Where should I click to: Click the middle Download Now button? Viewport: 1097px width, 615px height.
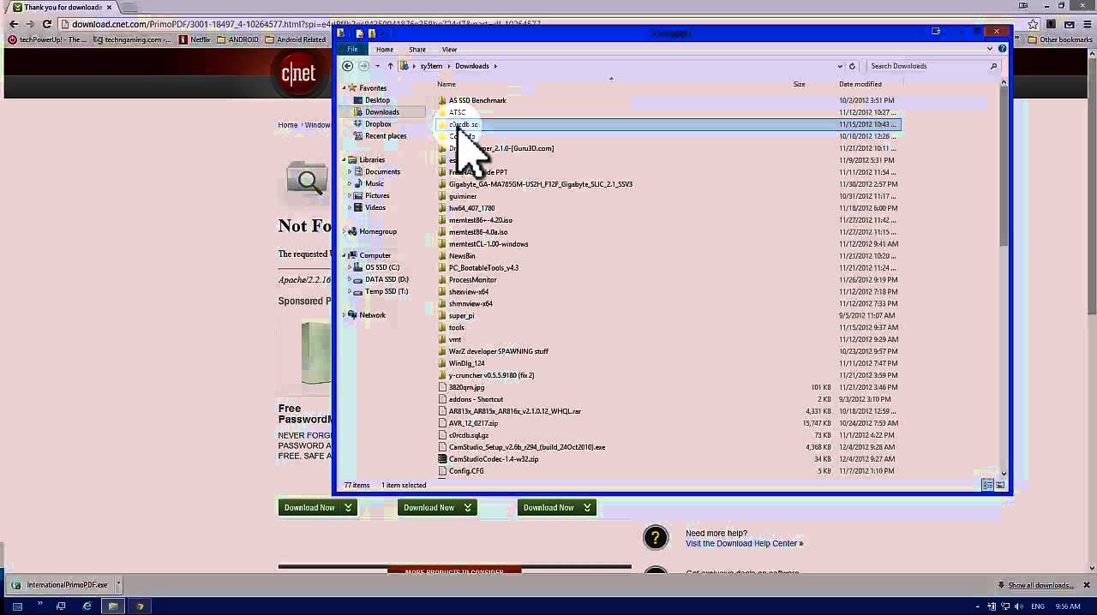[436, 508]
